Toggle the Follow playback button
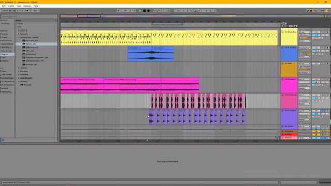This screenshot has width=331, height=186. pyautogui.click(x=118, y=11)
